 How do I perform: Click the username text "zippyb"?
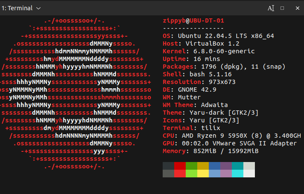174,21
